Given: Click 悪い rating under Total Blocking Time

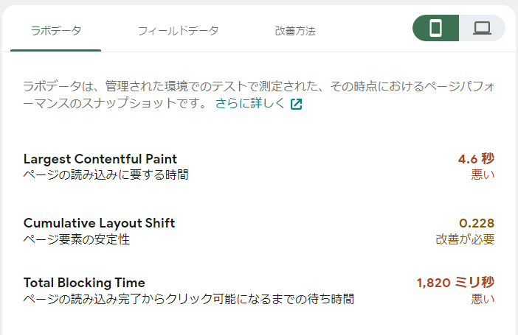Looking at the screenshot, I should point(483,299).
